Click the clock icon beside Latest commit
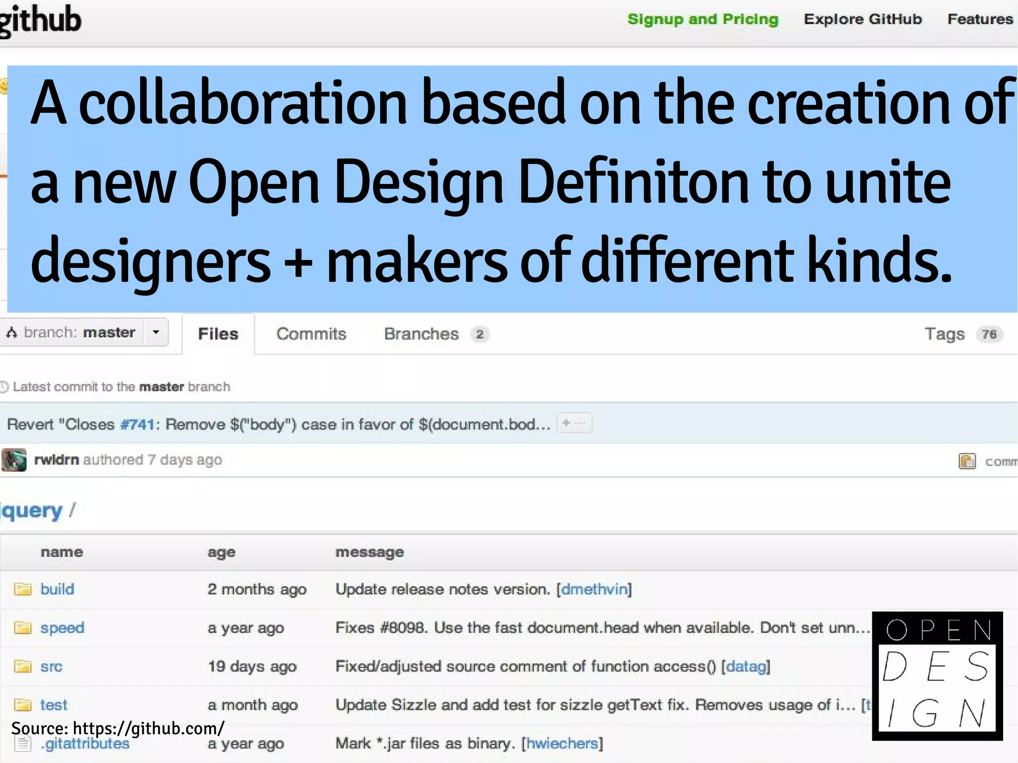 (x=4, y=386)
